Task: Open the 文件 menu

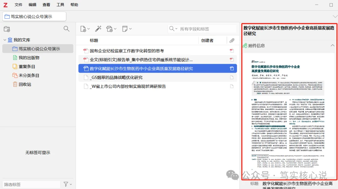Action: tap(18, 5)
